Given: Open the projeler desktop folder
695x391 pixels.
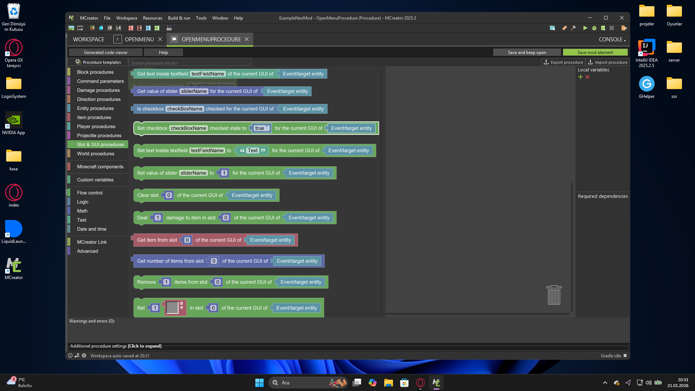Looking at the screenshot, I should 647,15.
